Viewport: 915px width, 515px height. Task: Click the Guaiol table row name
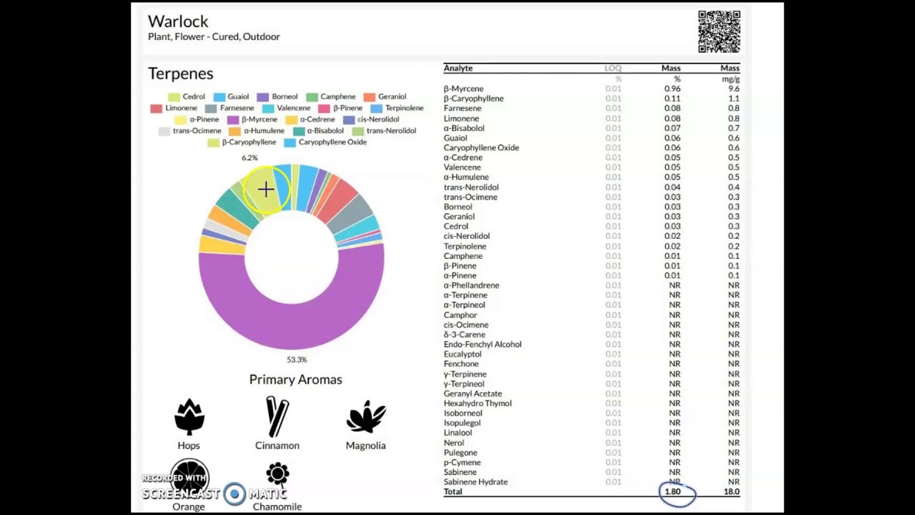click(456, 138)
